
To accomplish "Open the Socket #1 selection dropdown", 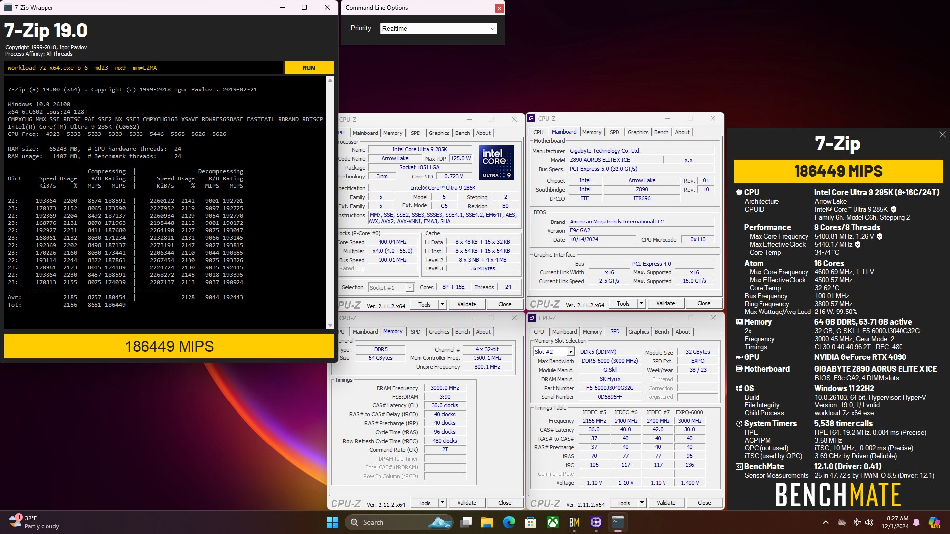I will (391, 287).
